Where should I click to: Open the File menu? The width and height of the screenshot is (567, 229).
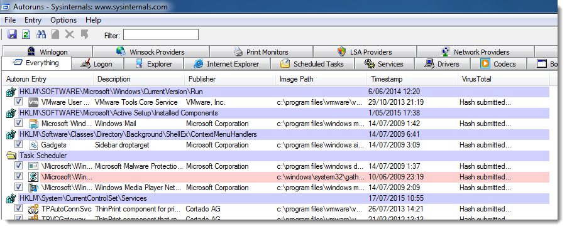pos(10,20)
